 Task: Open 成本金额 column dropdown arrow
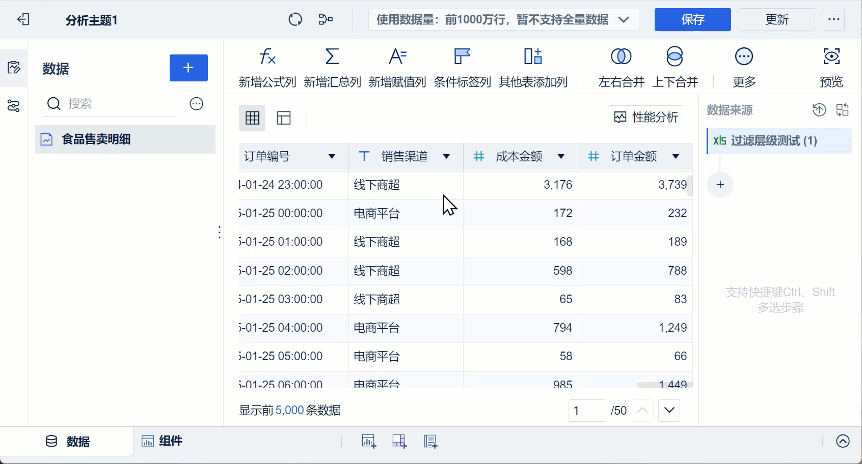pyautogui.click(x=561, y=157)
